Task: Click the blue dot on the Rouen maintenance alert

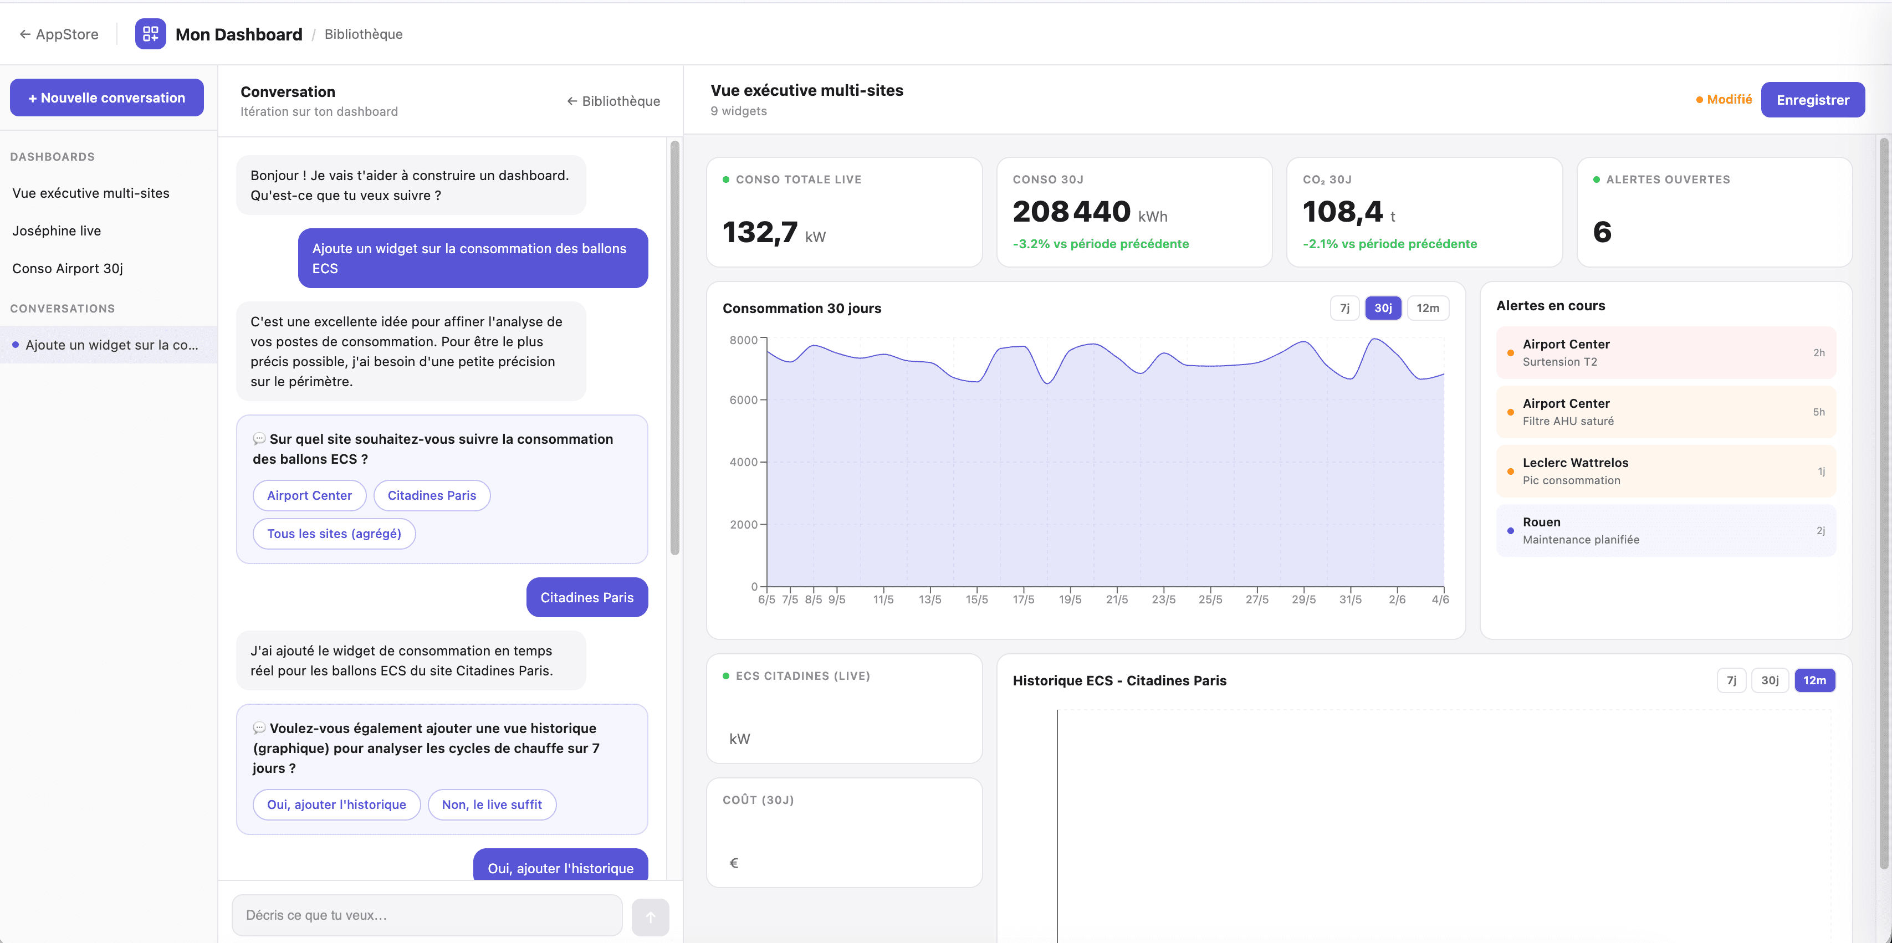Action: [1510, 530]
